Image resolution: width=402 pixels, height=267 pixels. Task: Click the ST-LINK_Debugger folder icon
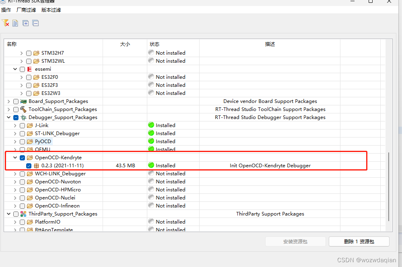(x=30, y=133)
